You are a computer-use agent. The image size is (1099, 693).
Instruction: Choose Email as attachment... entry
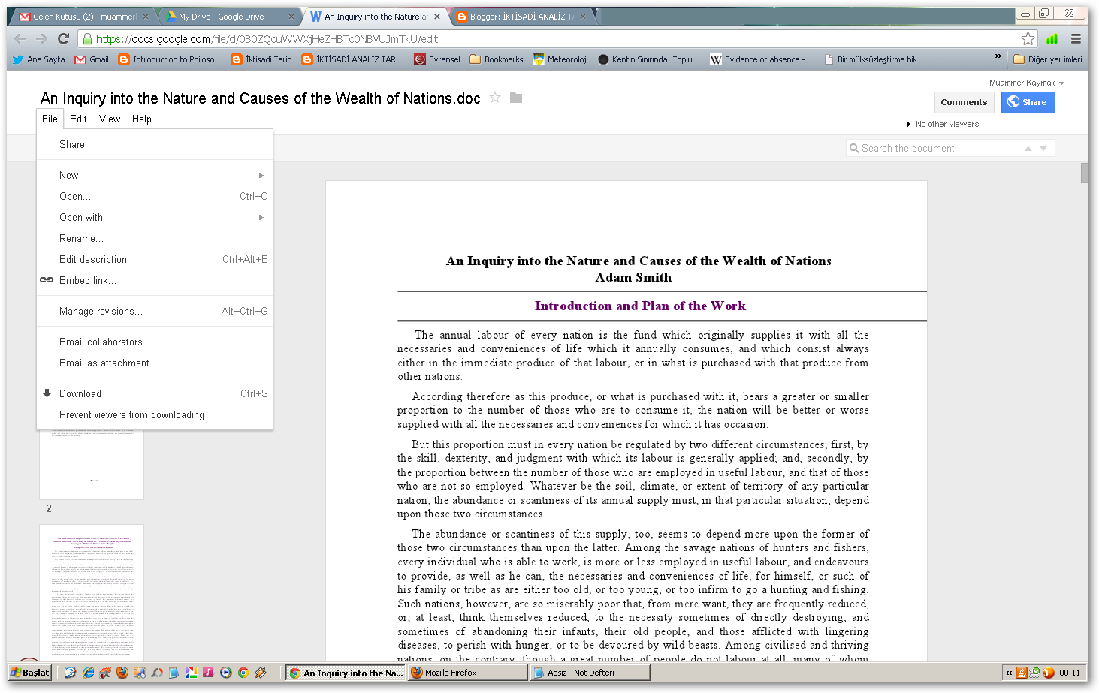pyautogui.click(x=155, y=363)
